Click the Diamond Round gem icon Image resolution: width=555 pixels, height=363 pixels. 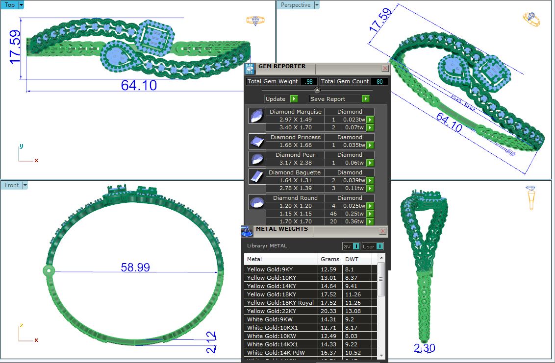(x=255, y=202)
